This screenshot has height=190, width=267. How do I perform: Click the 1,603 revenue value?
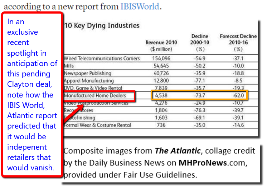coord(161,118)
